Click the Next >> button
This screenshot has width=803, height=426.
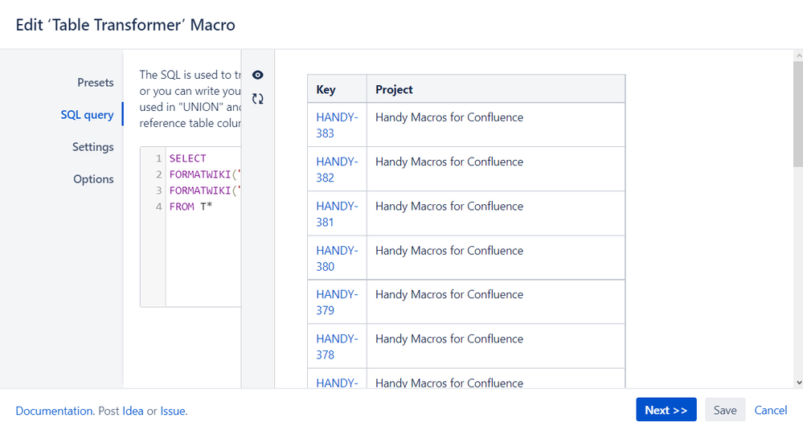(x=666, y=410)
